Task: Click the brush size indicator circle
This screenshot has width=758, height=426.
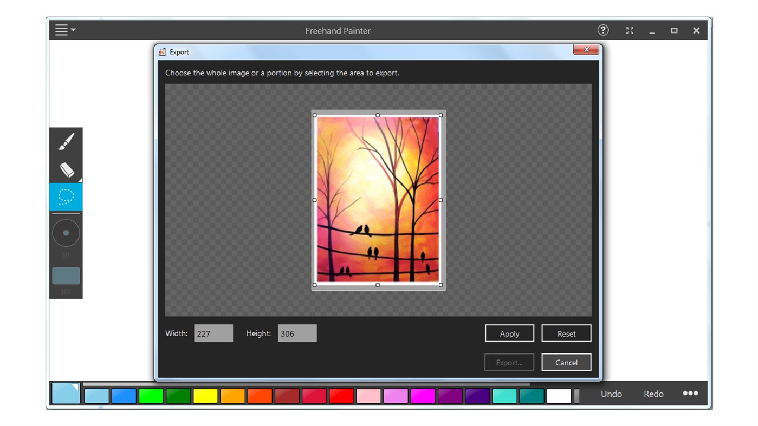Action: point(66,233)
